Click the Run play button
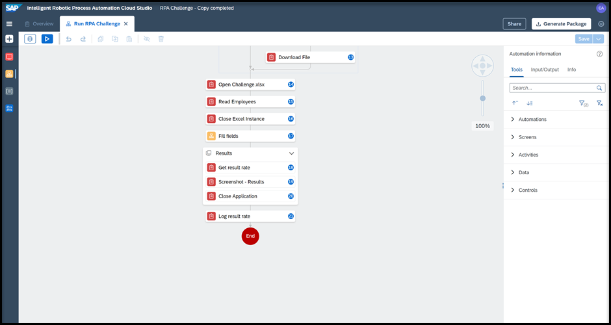Screen dimensions: 611x325 pyautogui.click(x=47, y=39)
